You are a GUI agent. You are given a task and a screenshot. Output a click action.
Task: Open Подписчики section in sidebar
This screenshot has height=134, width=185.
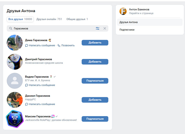click(127, 30)
